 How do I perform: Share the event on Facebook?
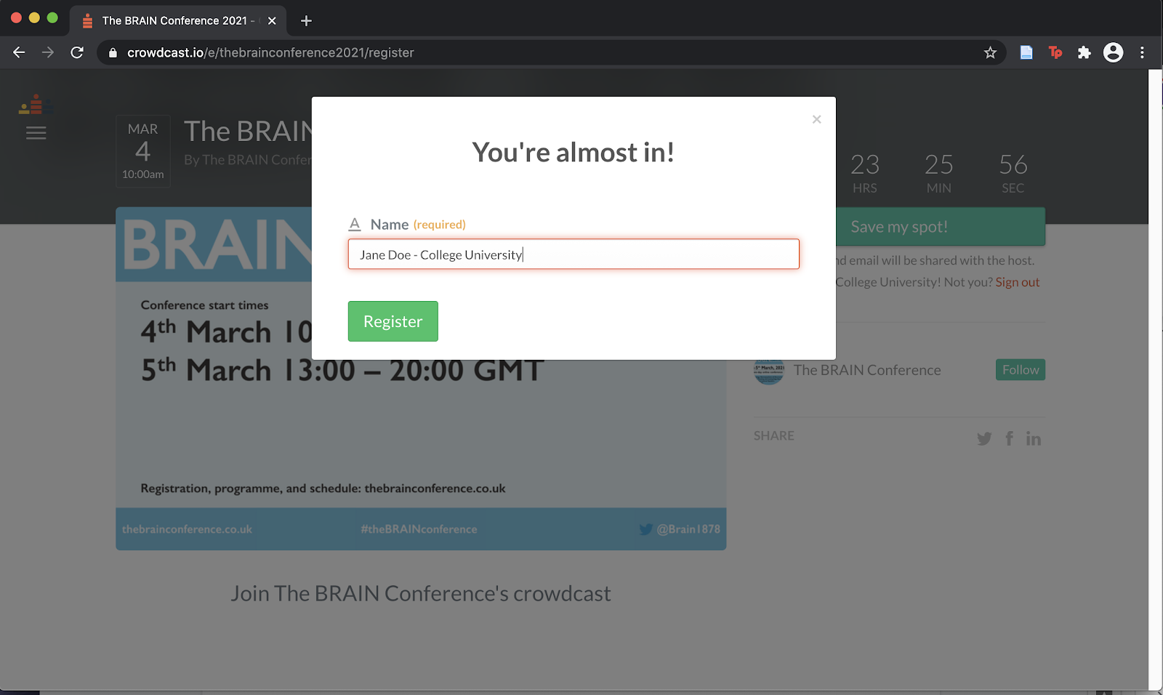[1009, 438]
